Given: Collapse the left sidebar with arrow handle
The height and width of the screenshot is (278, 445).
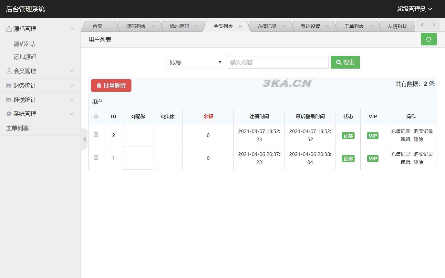Looking at the screenshot, I should (84, 139).
